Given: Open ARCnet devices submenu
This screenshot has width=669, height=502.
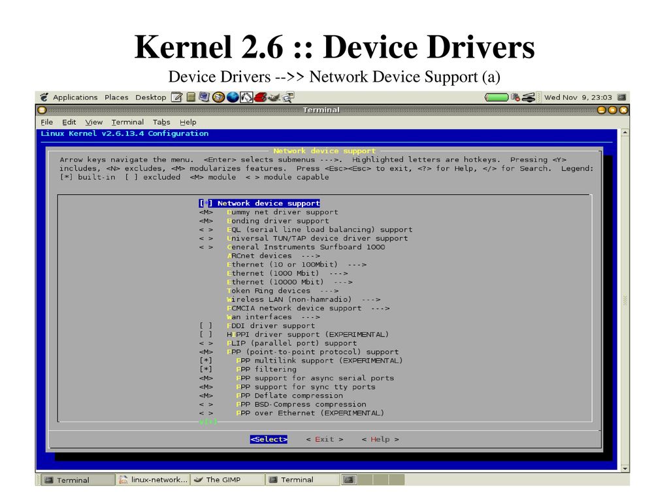Looking at the screenshot, I should pyautogui.click(x=274, y=256).
